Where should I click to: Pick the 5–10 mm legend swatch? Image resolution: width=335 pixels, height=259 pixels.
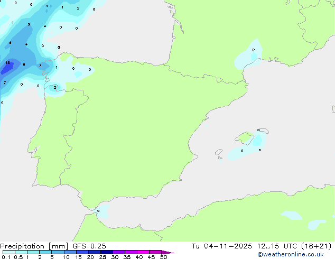58,252
